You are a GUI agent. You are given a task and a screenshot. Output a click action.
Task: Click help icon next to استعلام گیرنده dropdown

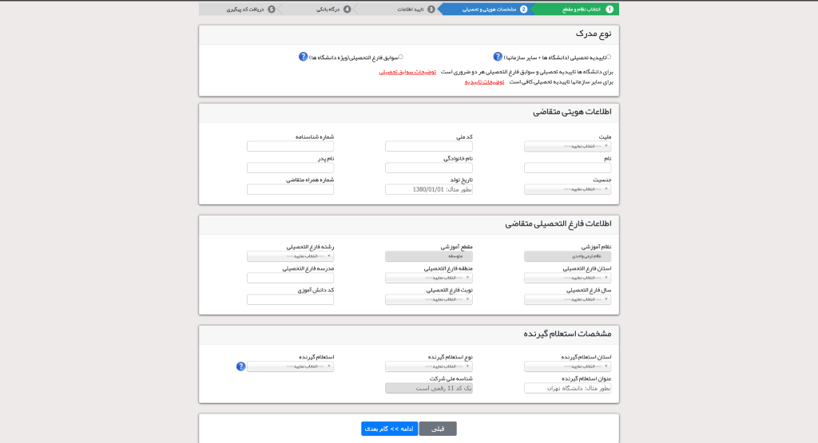pos(240,366)
